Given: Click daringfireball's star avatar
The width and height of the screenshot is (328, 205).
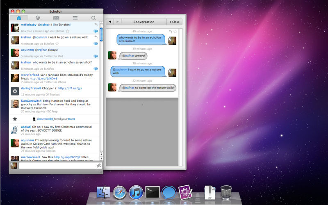Looking at the screenshot, I should click(15, 91).
